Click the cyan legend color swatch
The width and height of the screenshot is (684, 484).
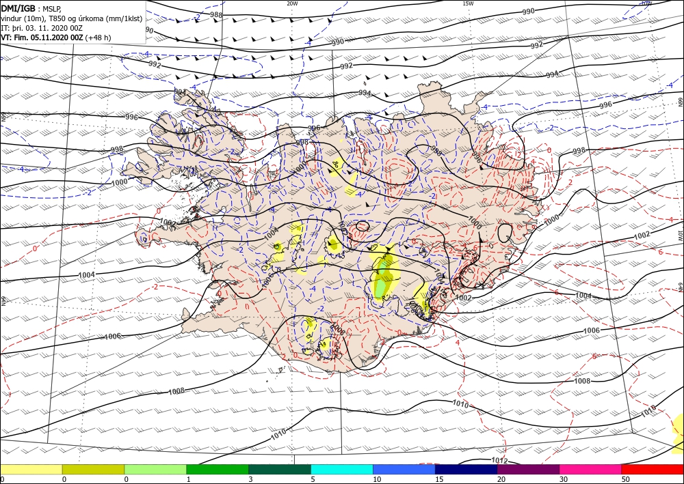click(341, 469)
